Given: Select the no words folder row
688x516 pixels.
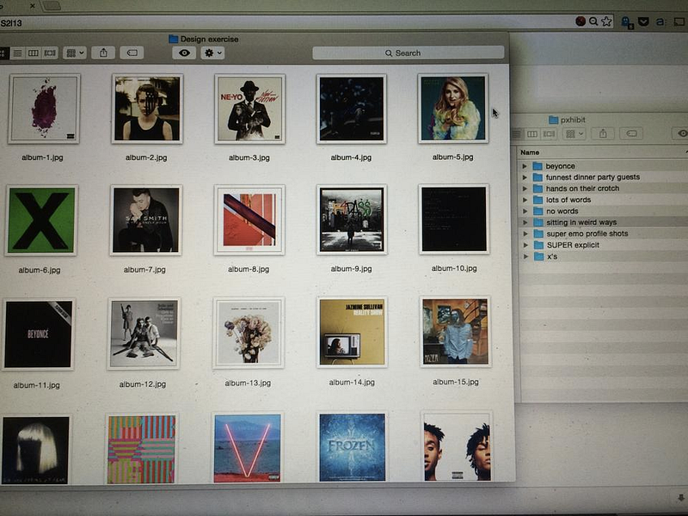Looking at the screenshot, I should 603,211.
